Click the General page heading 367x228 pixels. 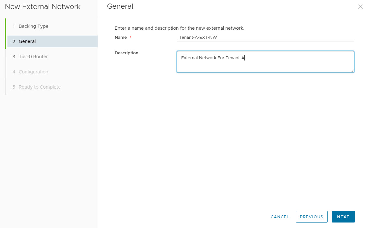point(120,6)
